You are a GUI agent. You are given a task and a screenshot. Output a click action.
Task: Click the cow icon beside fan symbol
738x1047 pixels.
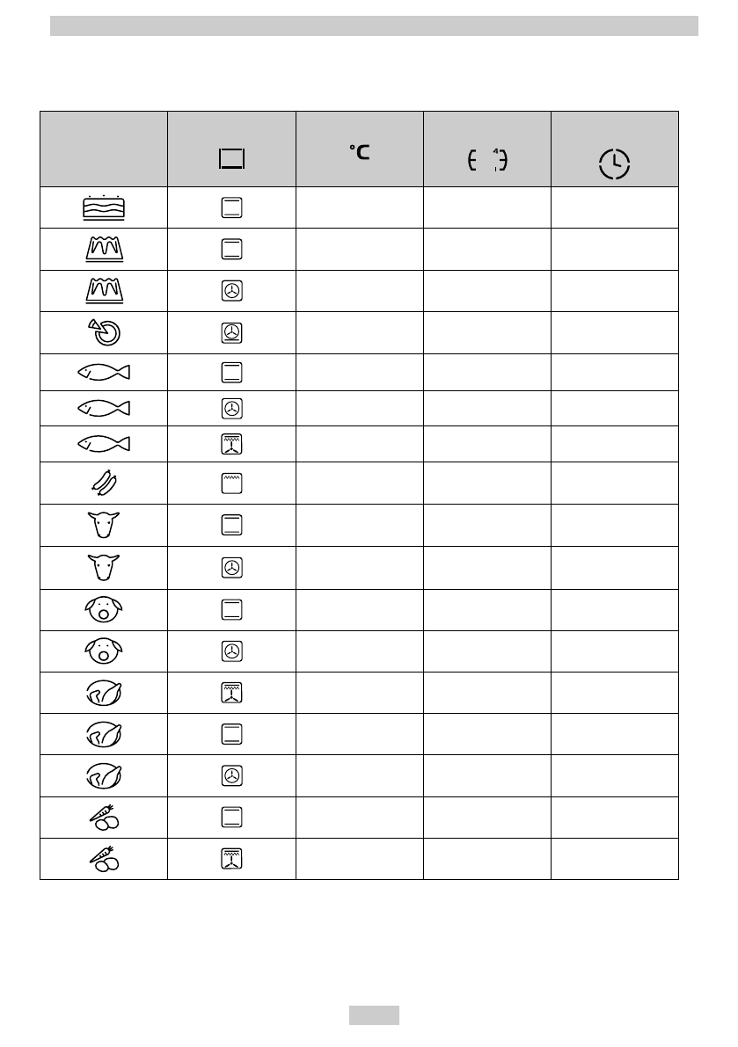tap(104, 567)
